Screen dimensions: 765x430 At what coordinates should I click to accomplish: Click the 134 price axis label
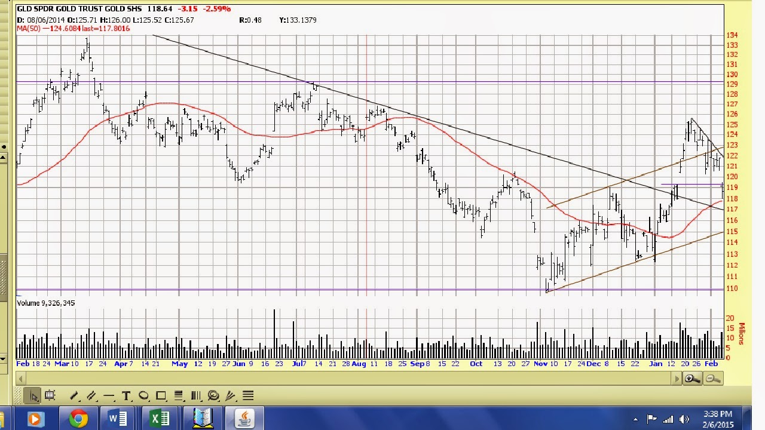click(x=732, y=35)
